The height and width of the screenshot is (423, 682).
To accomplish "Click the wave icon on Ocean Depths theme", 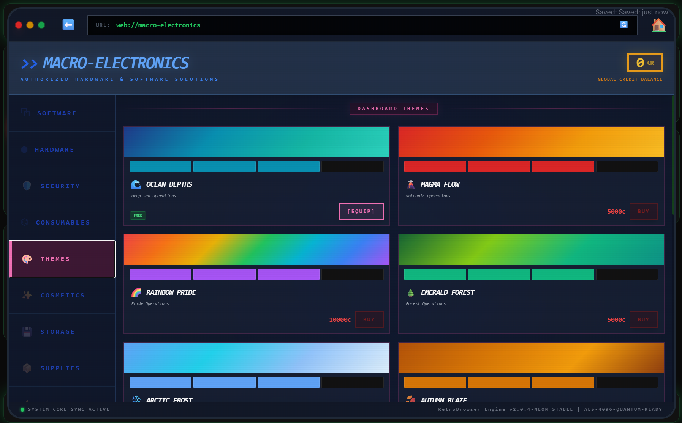I will tap(136, 184).
